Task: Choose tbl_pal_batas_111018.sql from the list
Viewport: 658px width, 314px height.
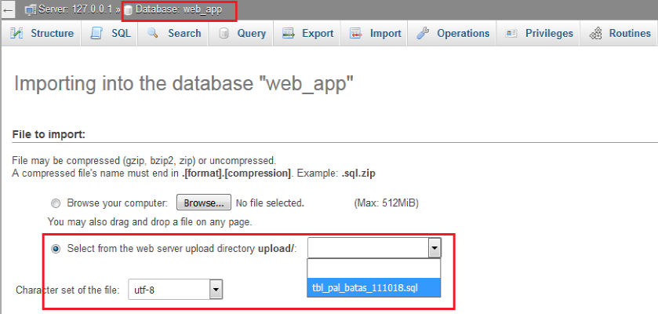Action: 373,288
